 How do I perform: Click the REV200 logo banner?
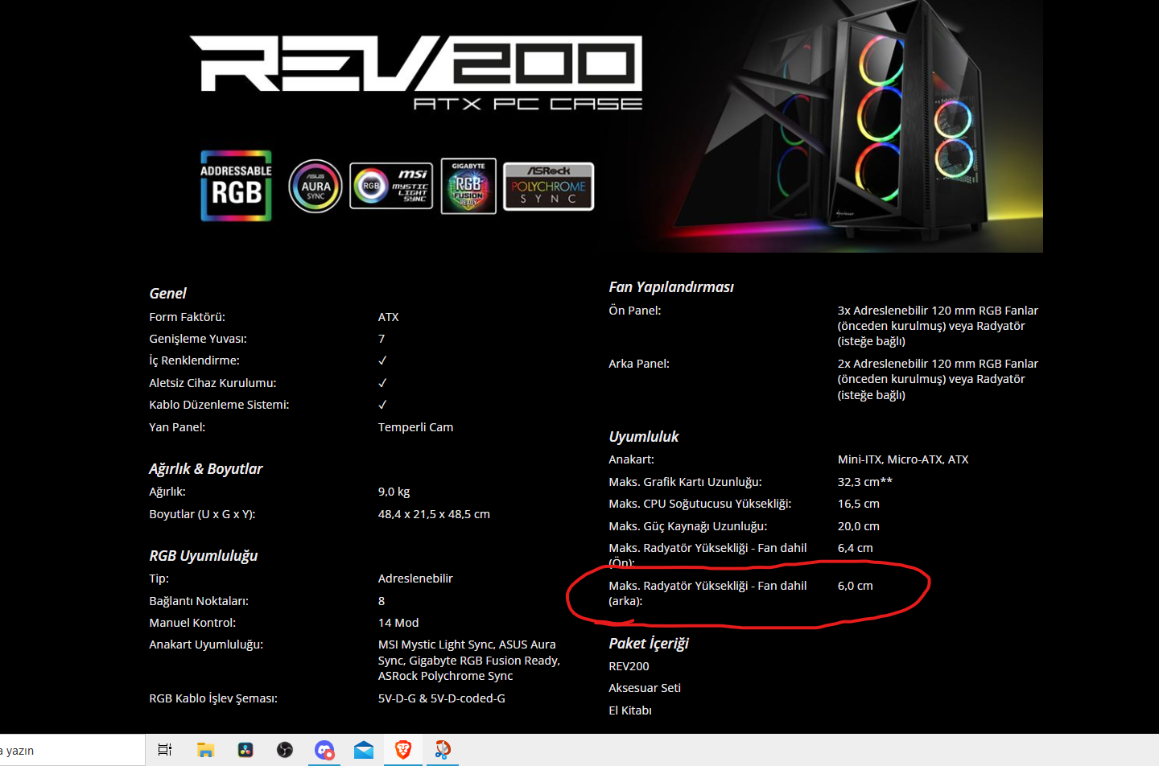pos(416,72)
